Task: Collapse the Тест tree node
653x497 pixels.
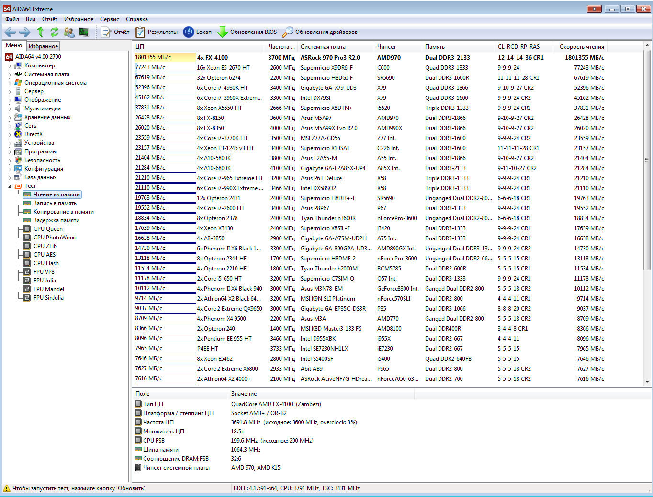Action: [x=10, y=186]
